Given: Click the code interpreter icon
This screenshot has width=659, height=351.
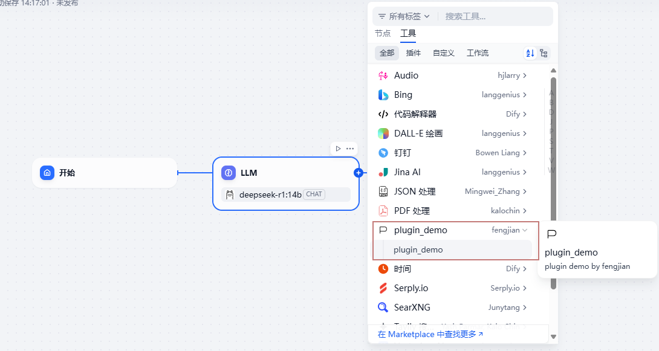Looking at the screenshot, I should (x=383, y=114).
